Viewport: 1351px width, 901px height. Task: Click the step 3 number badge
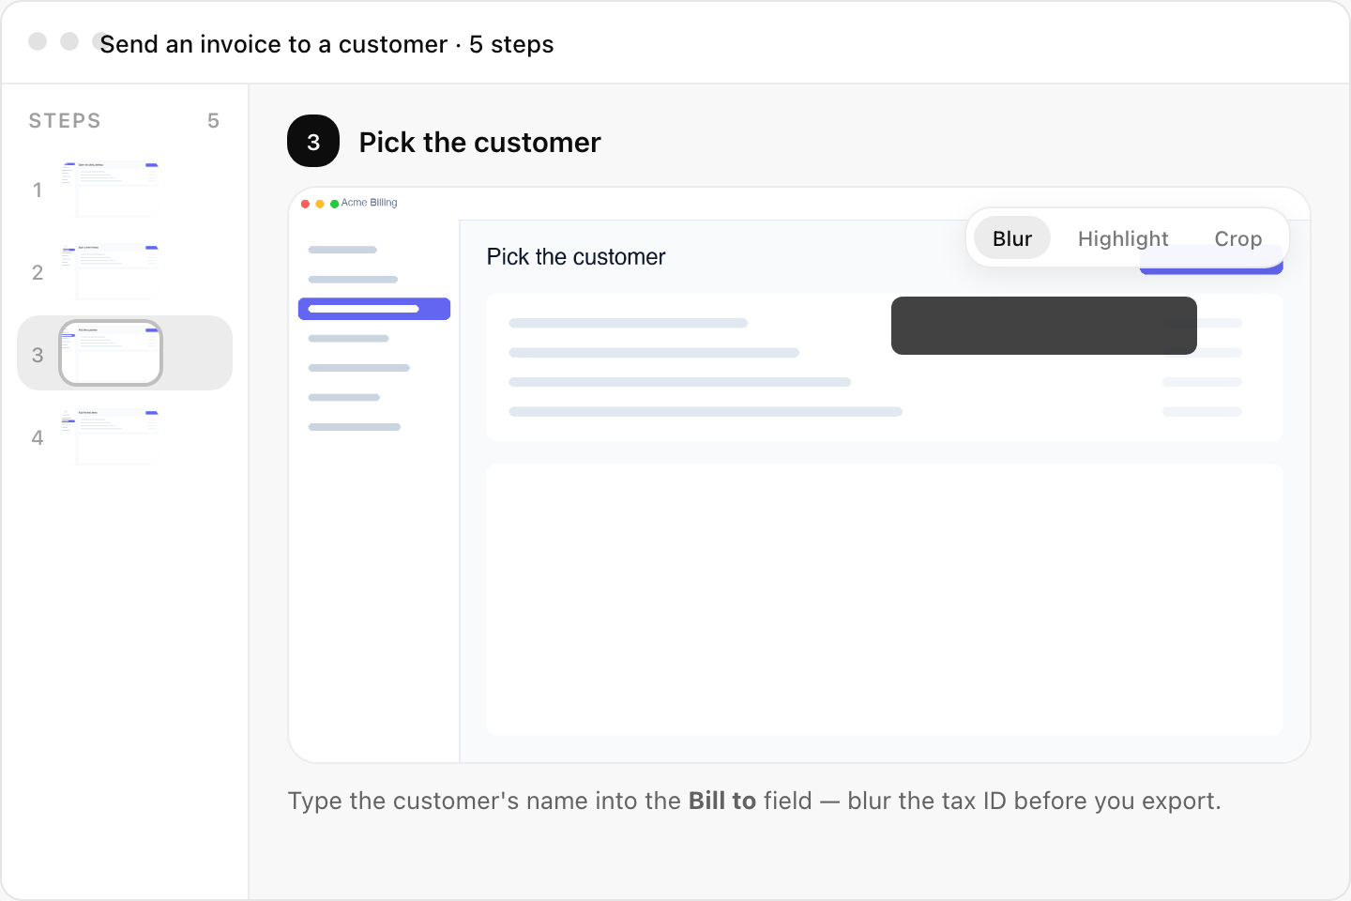[x=313, y=142]
